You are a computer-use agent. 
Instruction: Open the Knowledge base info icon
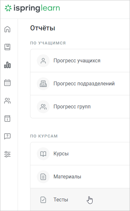(7, 119)
